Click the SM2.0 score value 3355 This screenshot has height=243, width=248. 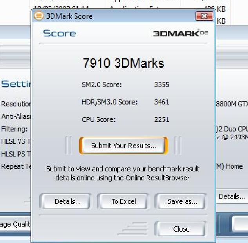pos(162,85)
